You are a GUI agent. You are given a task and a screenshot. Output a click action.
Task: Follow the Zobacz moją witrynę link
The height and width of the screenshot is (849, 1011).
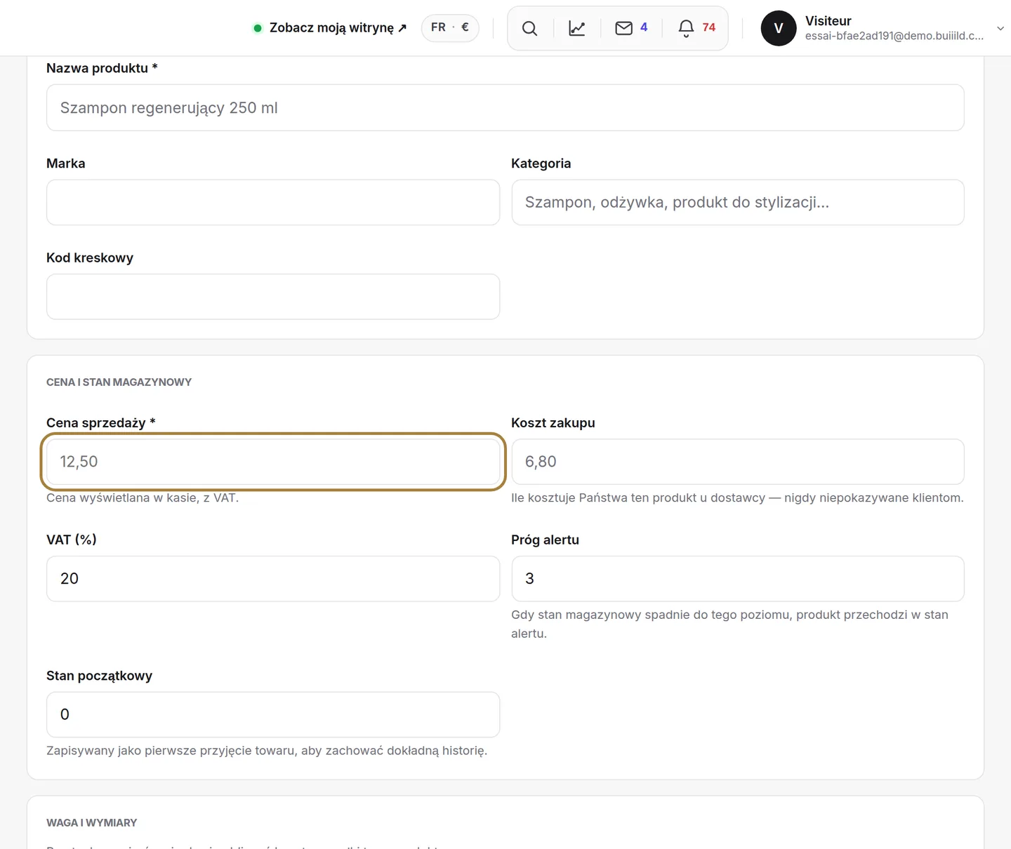click(338, 28)
